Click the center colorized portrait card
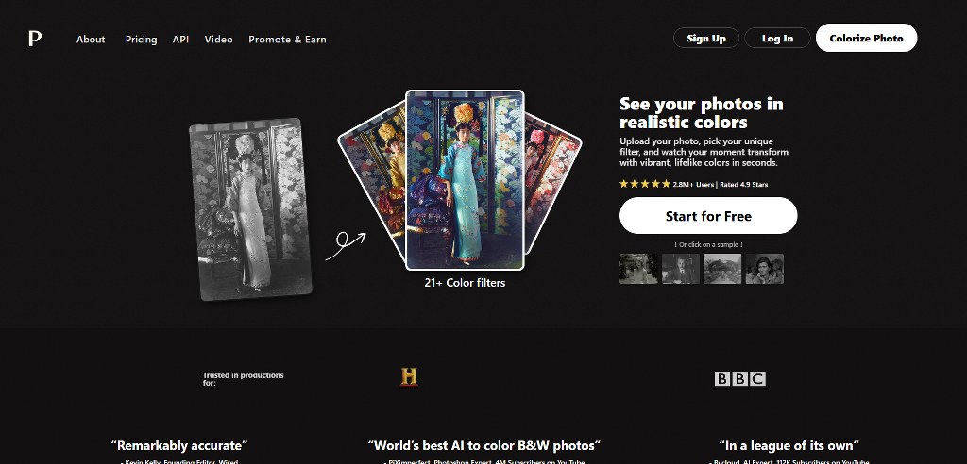This screenshot has height=464, width=967. point(465,179)
